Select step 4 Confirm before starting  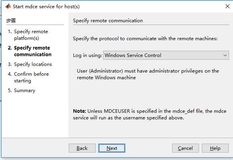click(x=28, y=77)
